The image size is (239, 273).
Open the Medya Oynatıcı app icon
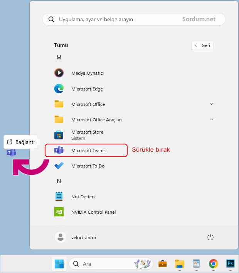[59, 73]
